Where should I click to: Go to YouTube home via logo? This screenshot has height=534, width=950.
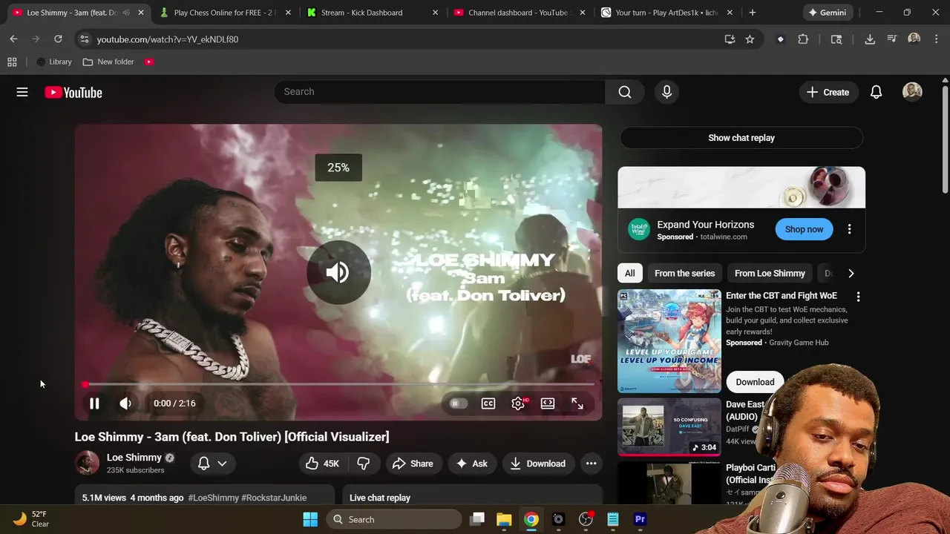pos(73,92)
